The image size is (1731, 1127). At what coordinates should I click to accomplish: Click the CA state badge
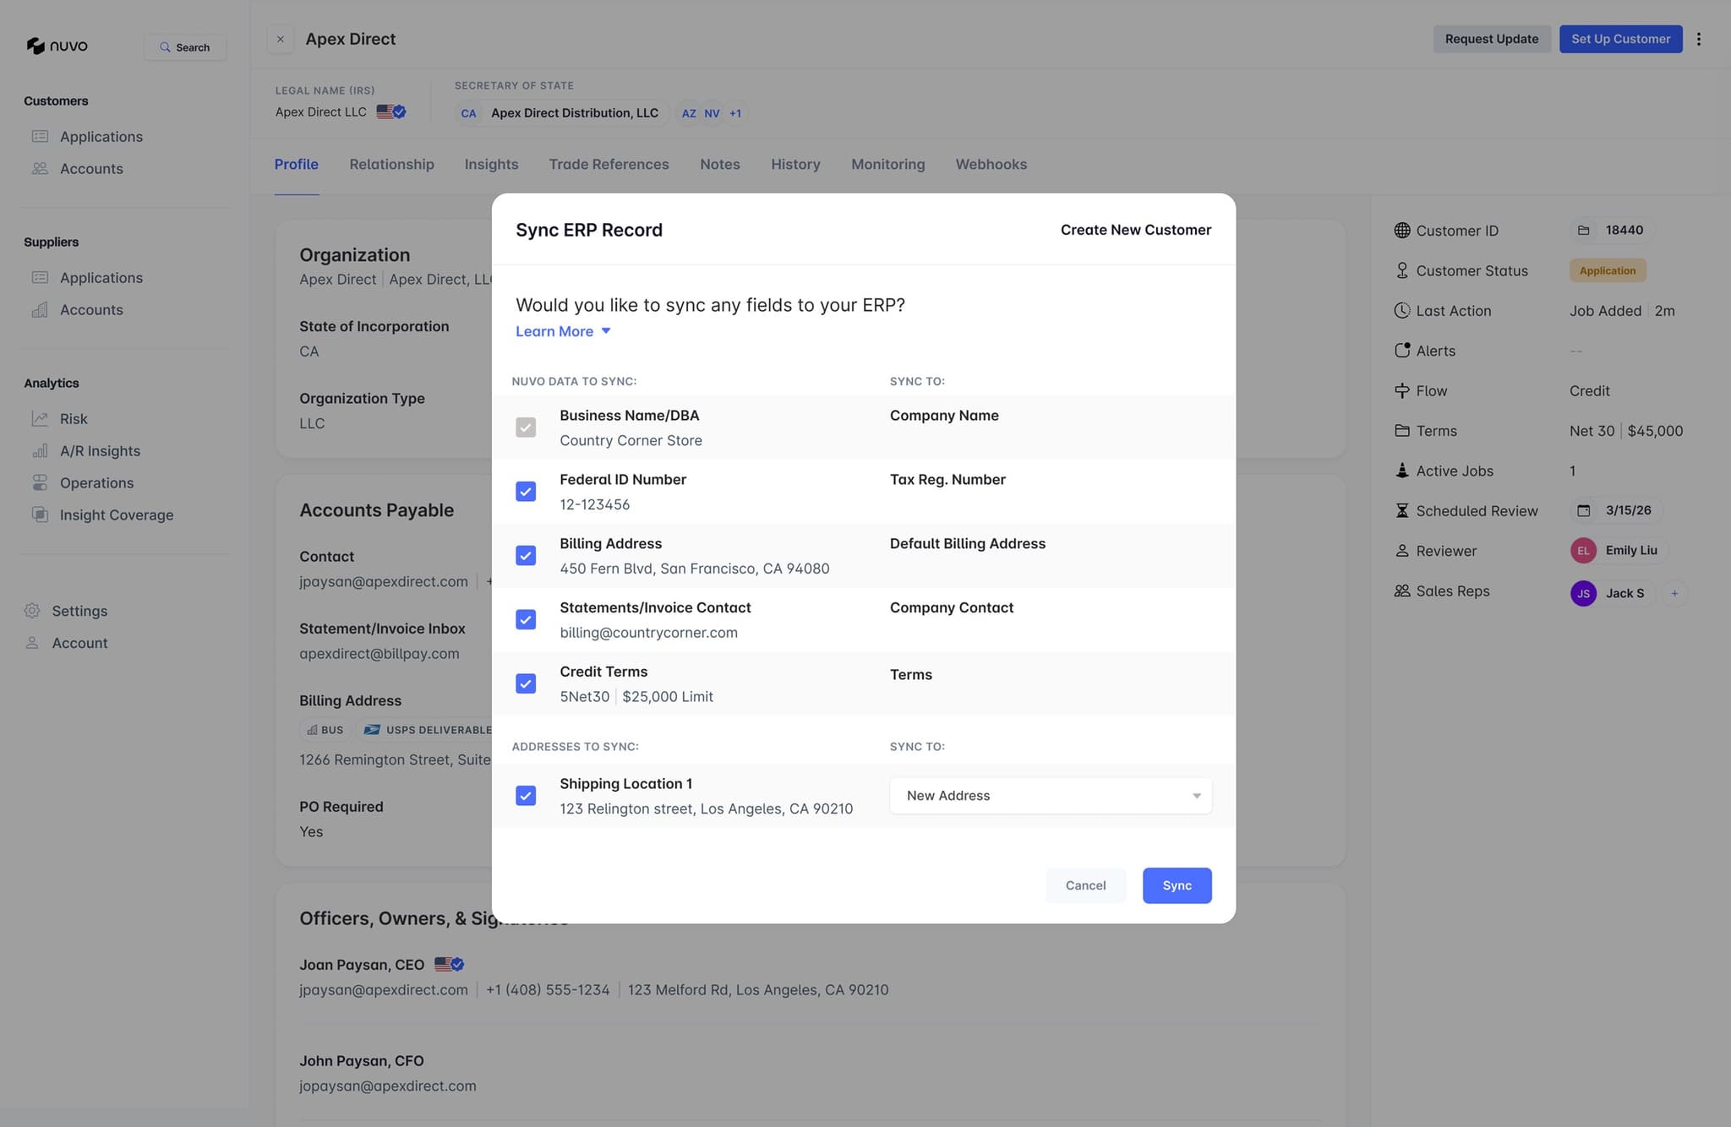coord(468,113)
